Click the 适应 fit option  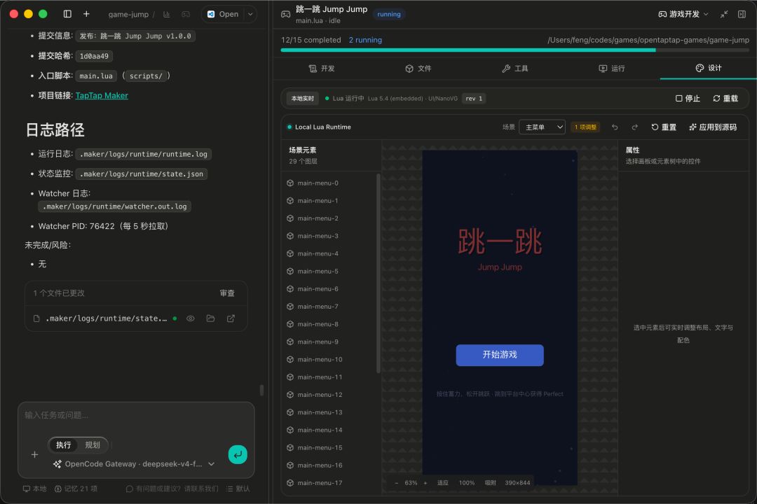pos(443,483)
